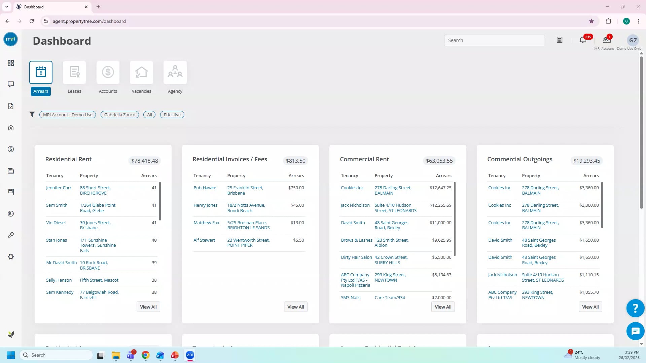Open the blue chat bubble button
Screen dimensions: 646x363
(x=635, y=331)
